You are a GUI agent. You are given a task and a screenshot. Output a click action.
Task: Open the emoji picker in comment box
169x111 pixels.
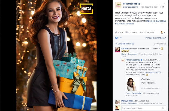click(163, 108)
